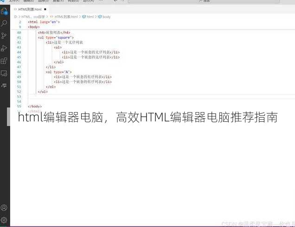Open the Accounts menu icon
Screen dimensions: 295x227
(x=4, y=208)
